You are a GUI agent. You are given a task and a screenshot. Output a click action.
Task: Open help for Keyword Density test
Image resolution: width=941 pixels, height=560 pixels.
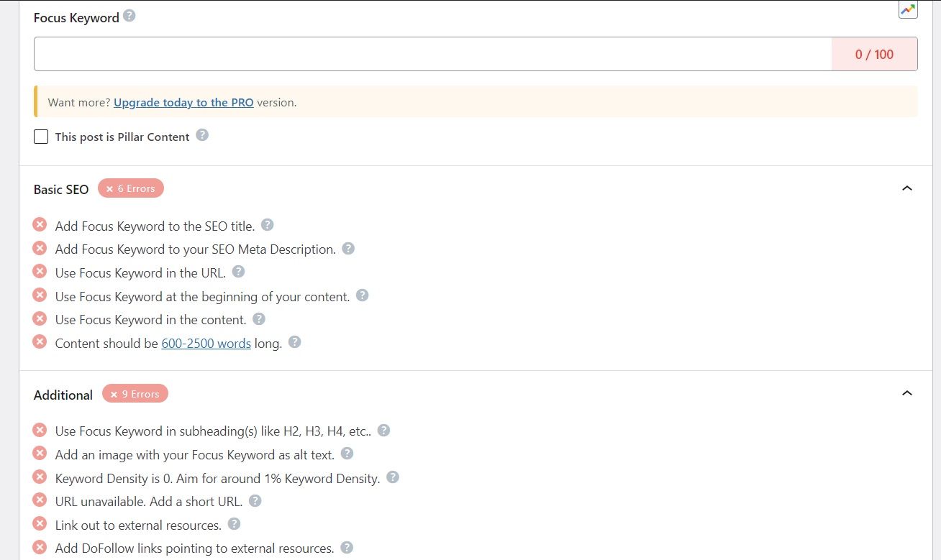[x=393, y=477]
